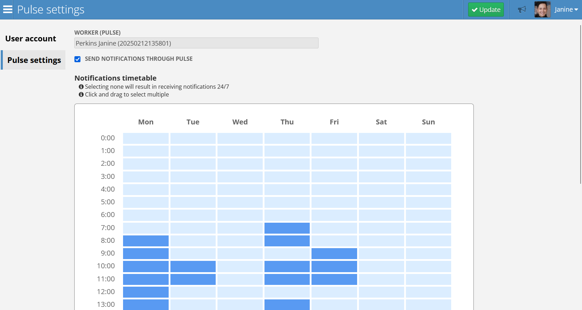Click info icon beside 'Selecting none' note
The image size is (582, 310).
tap(81, 87)
